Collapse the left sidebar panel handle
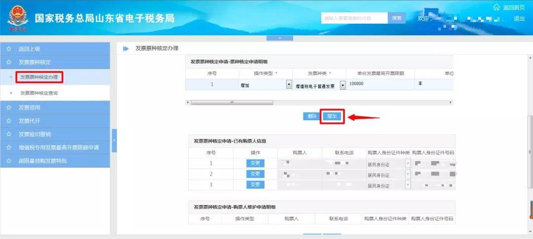Viewport: 533px width, 239px height. coord(114,141)
